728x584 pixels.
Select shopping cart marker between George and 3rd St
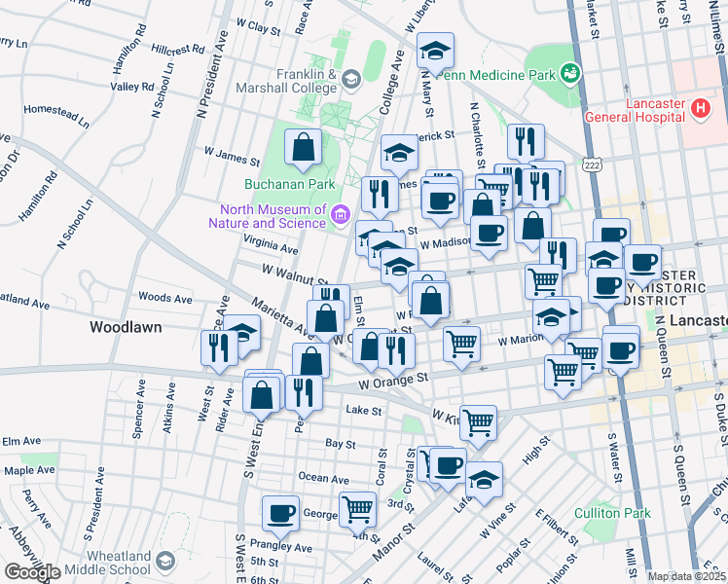point(357,510)
